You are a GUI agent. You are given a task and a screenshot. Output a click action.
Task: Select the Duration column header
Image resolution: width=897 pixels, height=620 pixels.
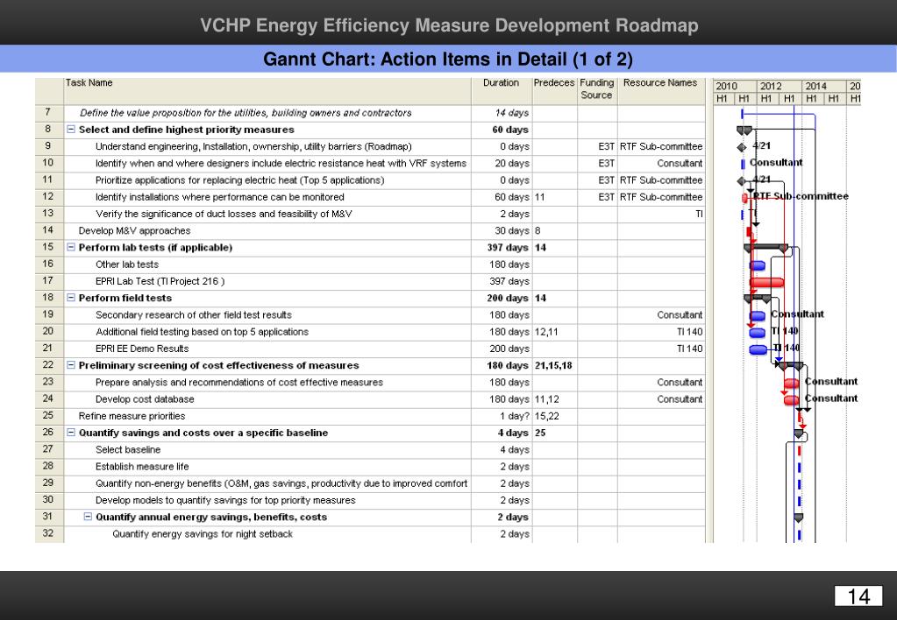pyautogui.click(x=502, y=91)
